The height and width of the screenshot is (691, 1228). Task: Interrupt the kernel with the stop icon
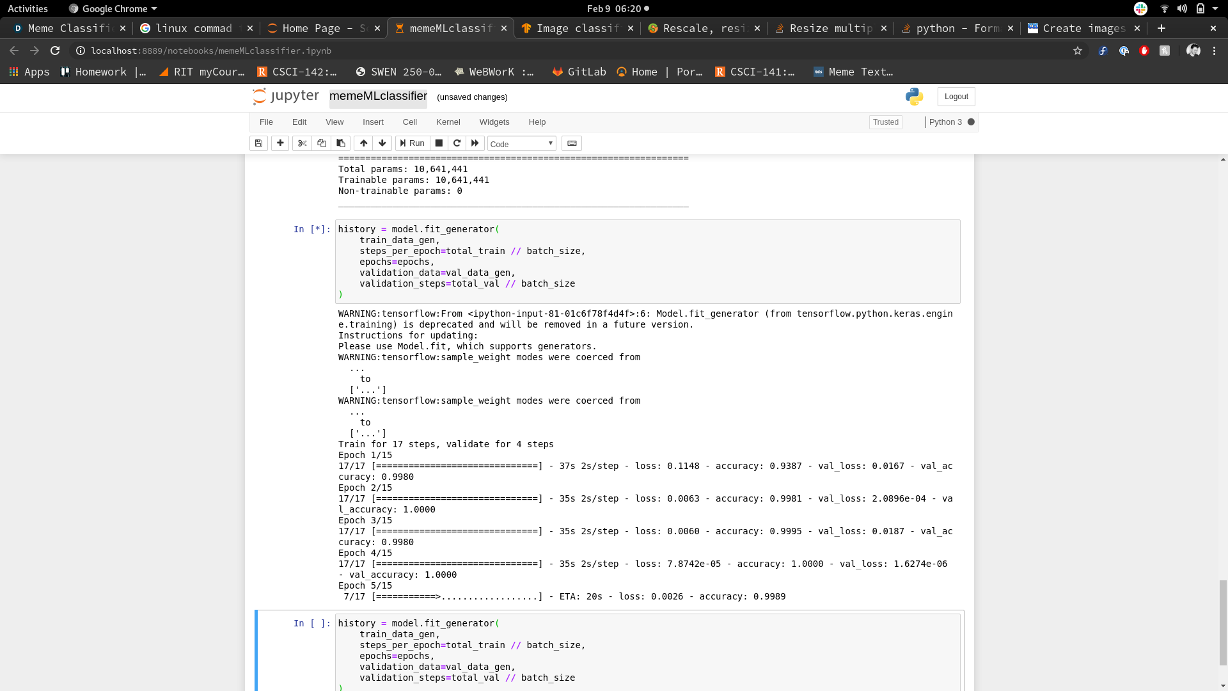coord(439,143)
